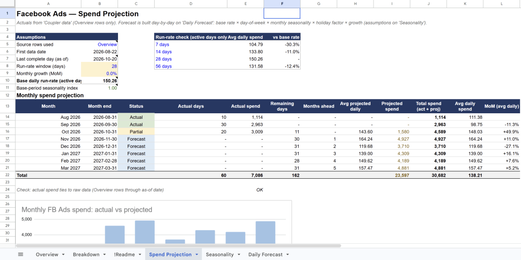Click the First data date 2026-08-22 cell
Screen dimensions: 521x260
(99, 51)
